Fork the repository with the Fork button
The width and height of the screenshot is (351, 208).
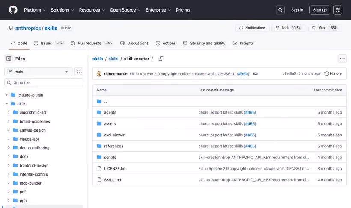point(289,28)
